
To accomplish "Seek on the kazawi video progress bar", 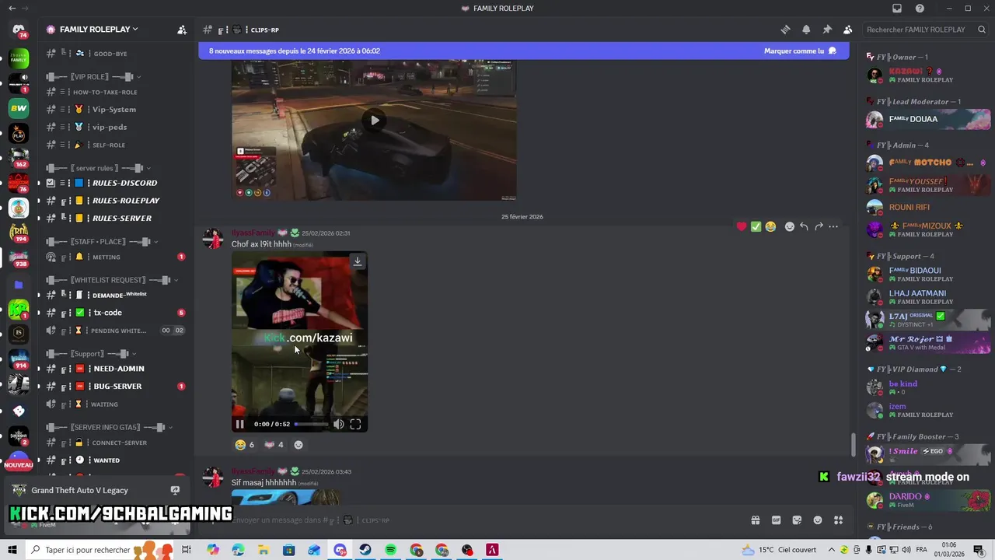I will 311,424.
